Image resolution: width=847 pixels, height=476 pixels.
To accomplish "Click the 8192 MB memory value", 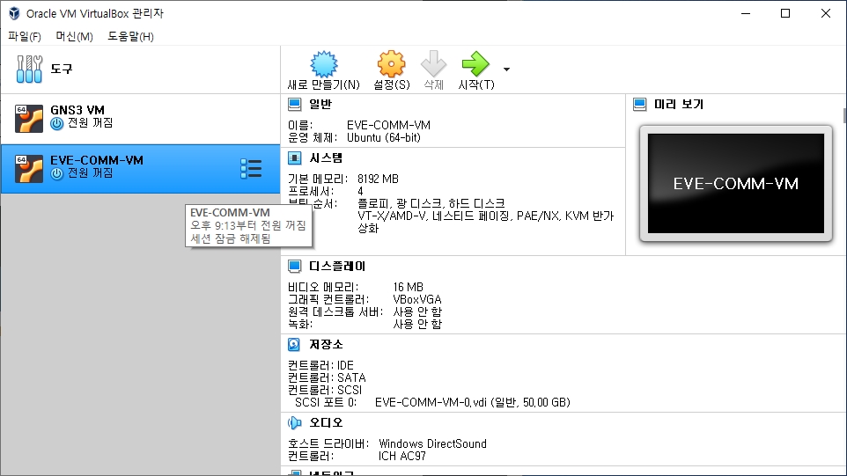I will [x=378, y=179].
